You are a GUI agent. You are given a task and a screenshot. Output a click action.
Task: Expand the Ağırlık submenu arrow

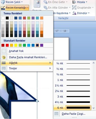(50, 63)
